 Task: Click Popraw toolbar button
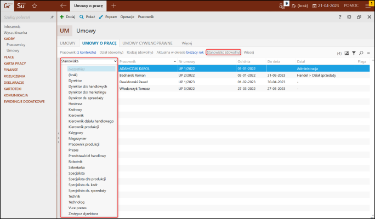pos(108,17)
